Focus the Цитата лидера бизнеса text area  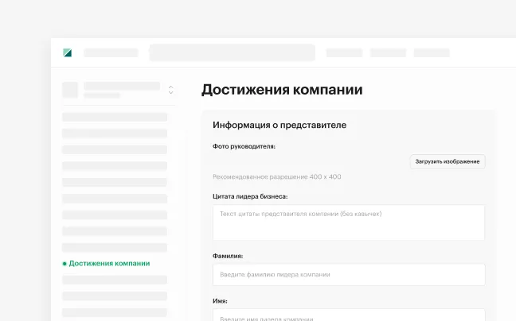point(349,222)
